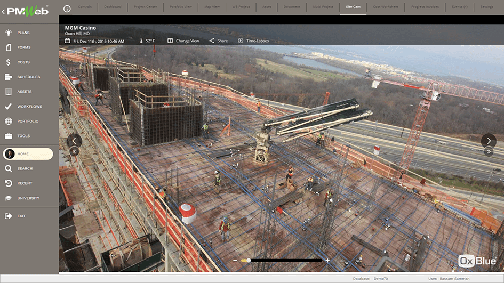Click the thermometer temperature icon

point(141,41)
